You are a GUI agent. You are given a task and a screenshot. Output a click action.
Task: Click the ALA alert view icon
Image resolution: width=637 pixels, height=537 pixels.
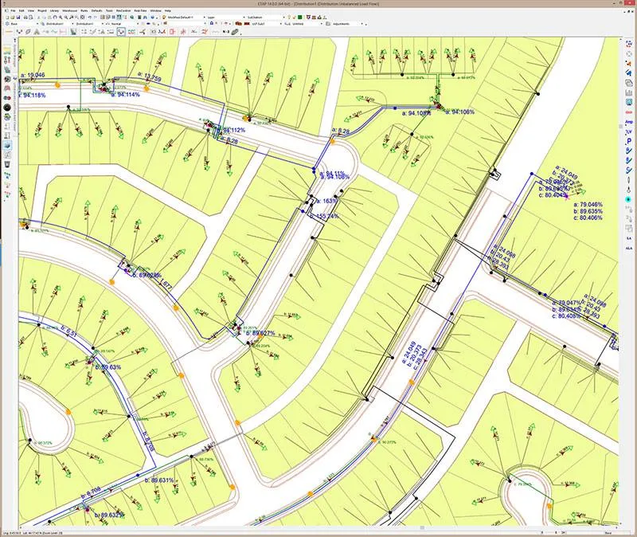point(629,248)
